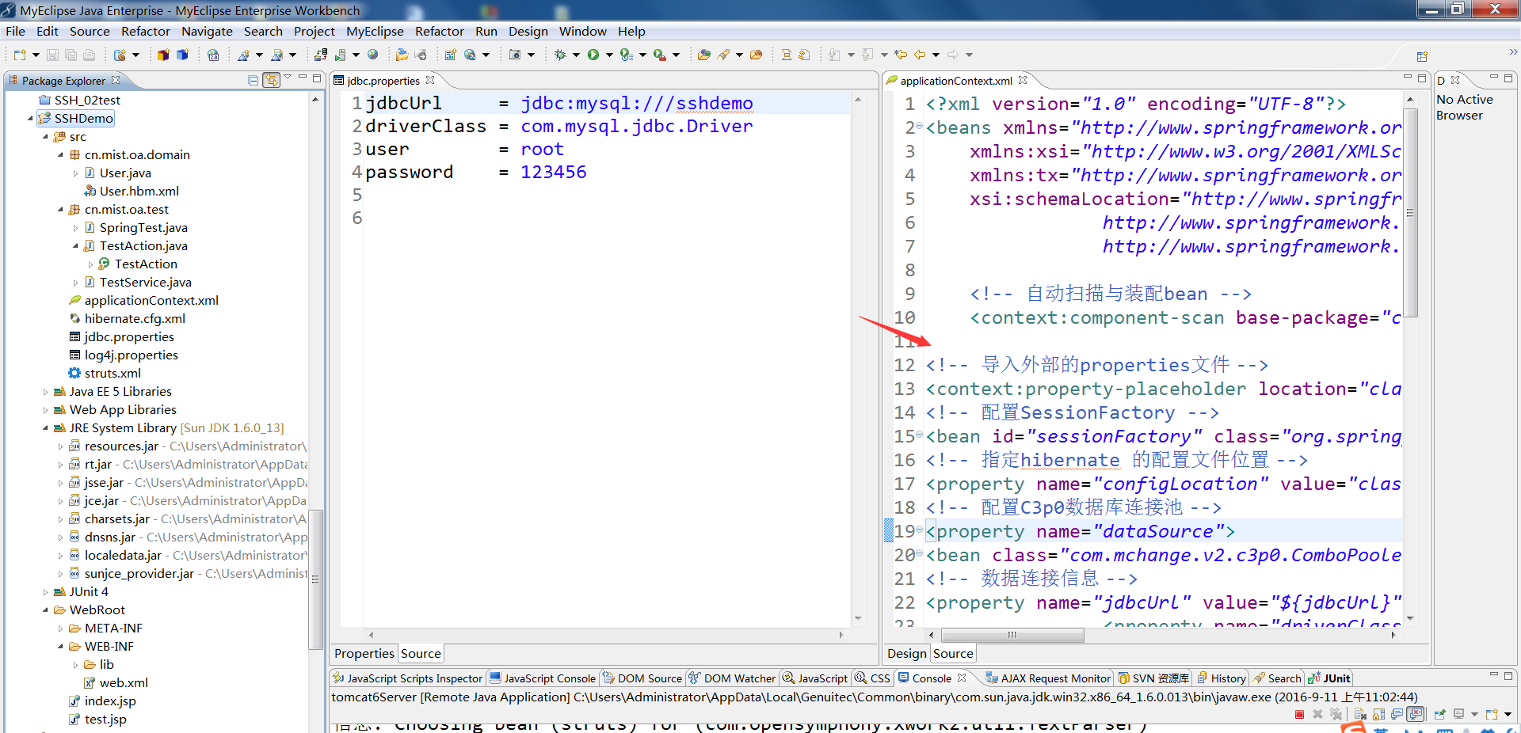Viewport: 1521px width, 733px height.
Task: Toggle Pin Console
Action: pos(1440,714)
